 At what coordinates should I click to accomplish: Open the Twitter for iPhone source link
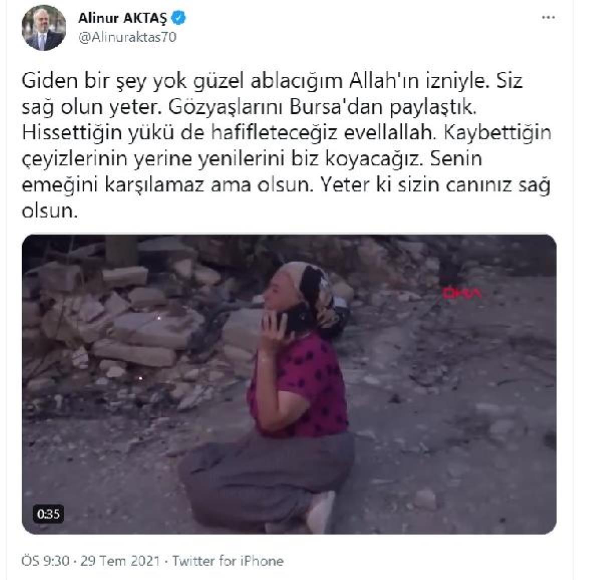pyautogui.click(x=228, y=560)
